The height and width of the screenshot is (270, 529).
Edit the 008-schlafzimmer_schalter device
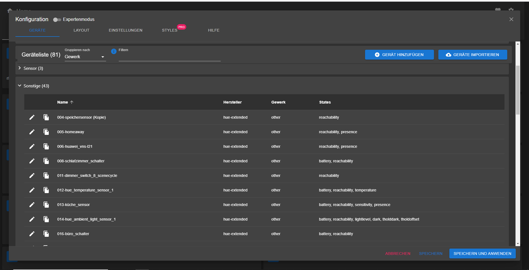(x=32, y=161)
